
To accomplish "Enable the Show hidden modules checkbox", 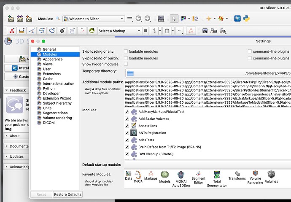I will point(126,64).
